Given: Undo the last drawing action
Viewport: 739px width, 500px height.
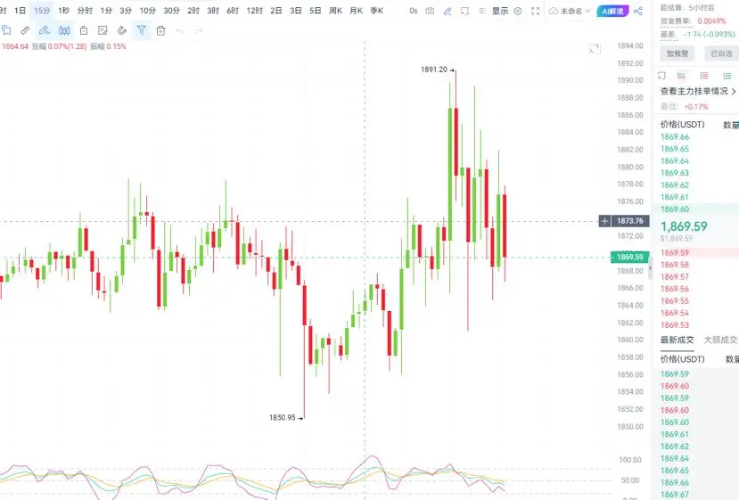Looking at the screenshot, I should tap(179, 31).
